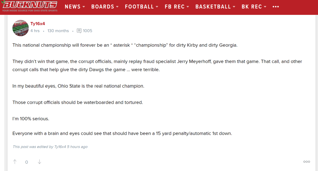Expand the News dropdown menu
This screenshot has height=171, width=318.
[75, 7]
